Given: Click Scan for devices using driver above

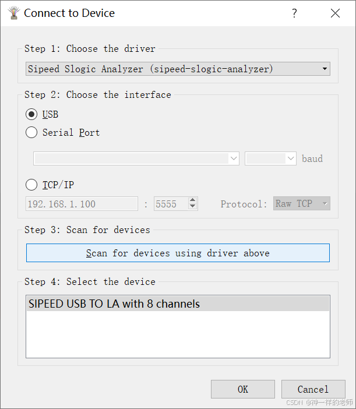Looking at the screenshot, I should [178, 253].
